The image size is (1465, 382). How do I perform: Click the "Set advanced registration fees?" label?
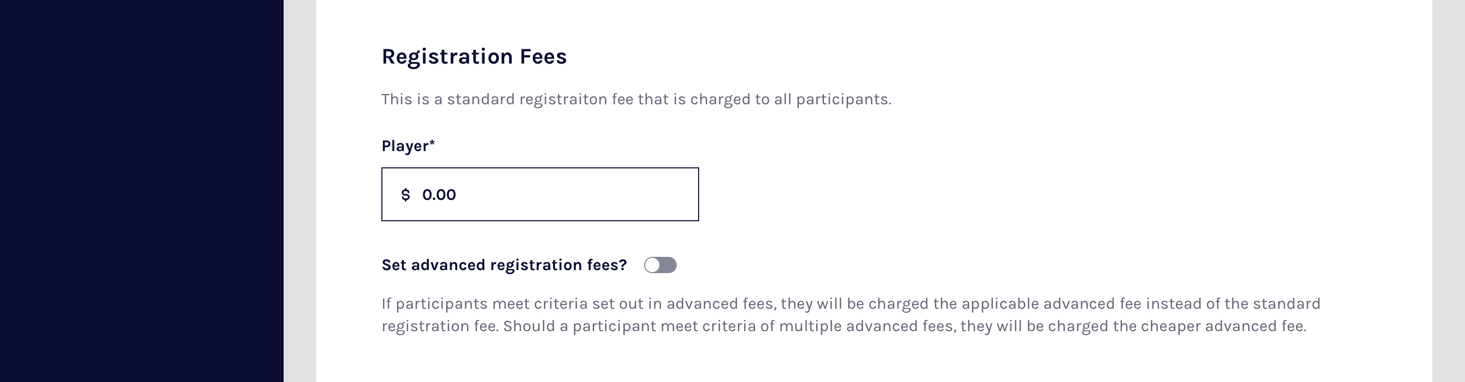tap(504, 266)
